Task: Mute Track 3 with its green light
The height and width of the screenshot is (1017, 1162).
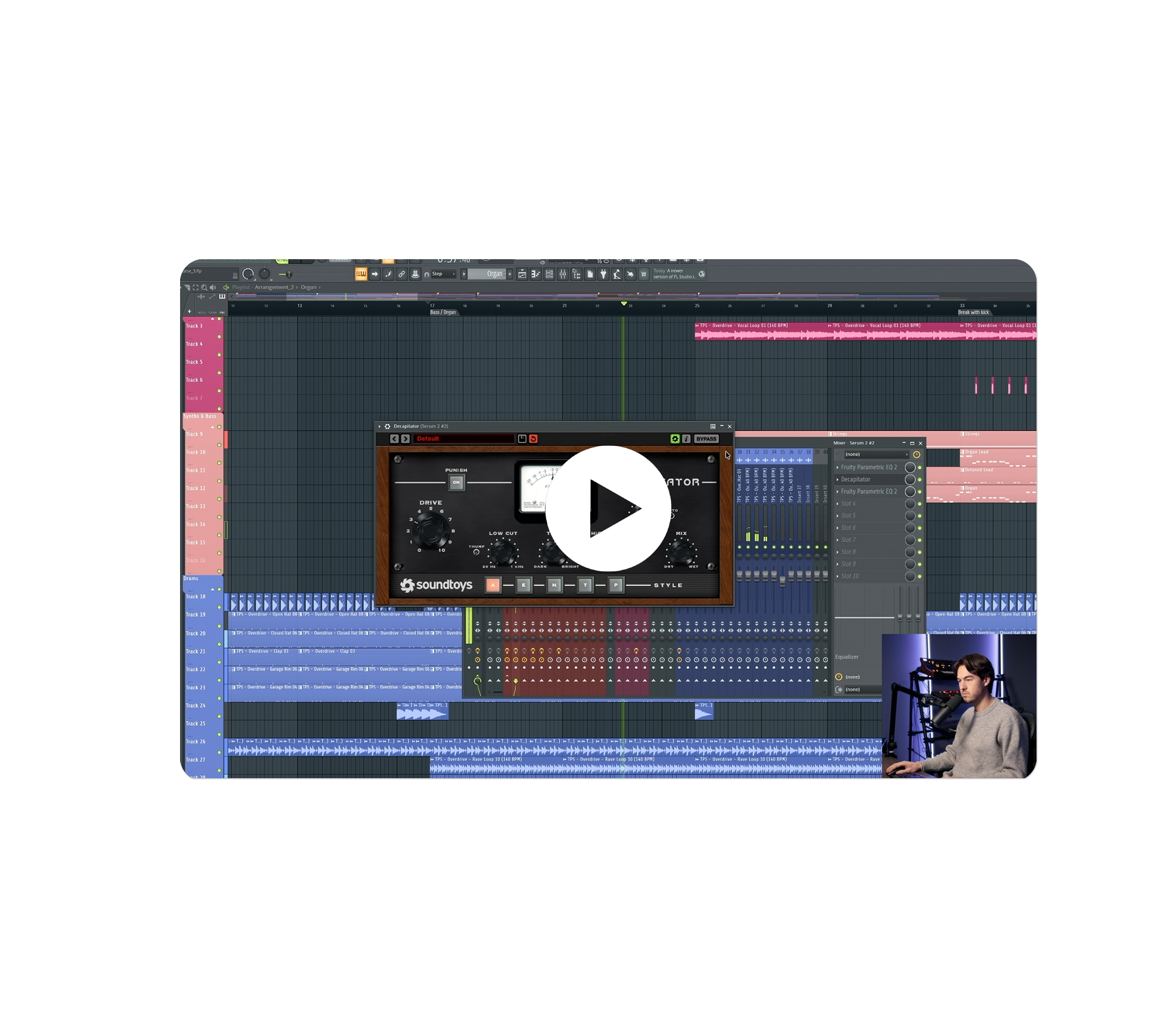Action: 219,336
